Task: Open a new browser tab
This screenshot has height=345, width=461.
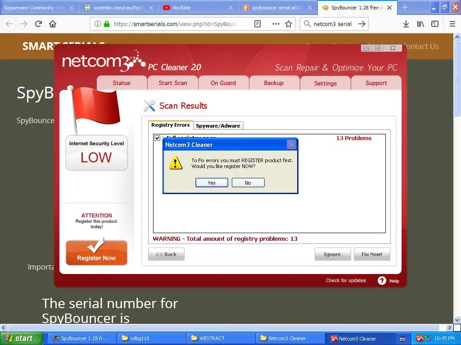Action: tap(405, 8)
